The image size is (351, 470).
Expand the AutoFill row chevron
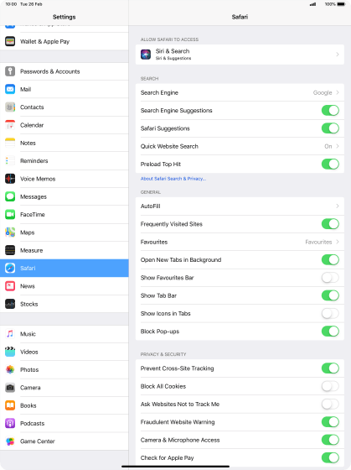[x=338, y=206]
